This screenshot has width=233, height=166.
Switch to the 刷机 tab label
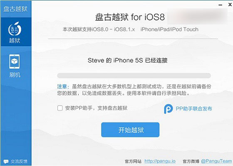click(x=15, y=75)
